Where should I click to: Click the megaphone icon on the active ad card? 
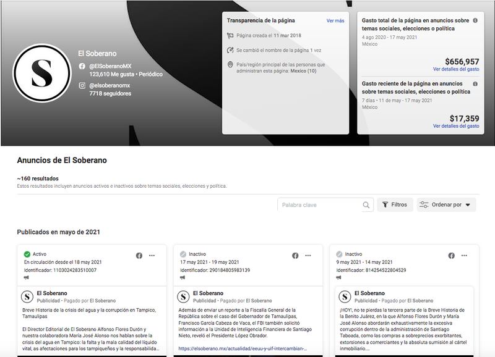pyautogui.click(x=26, y=277)
